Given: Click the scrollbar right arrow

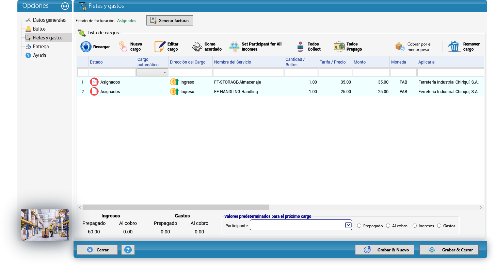Looking at the screenshot, I should pos(481,207).
